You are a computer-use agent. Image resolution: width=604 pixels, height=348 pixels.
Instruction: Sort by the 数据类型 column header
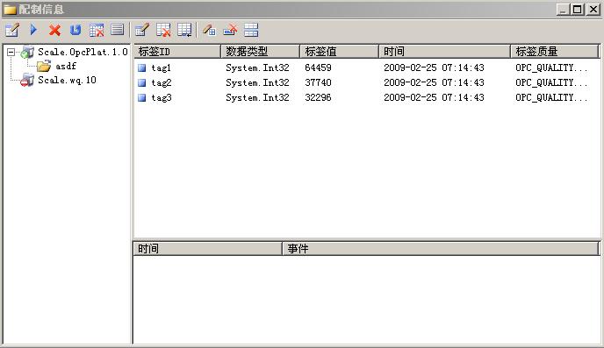260,51
